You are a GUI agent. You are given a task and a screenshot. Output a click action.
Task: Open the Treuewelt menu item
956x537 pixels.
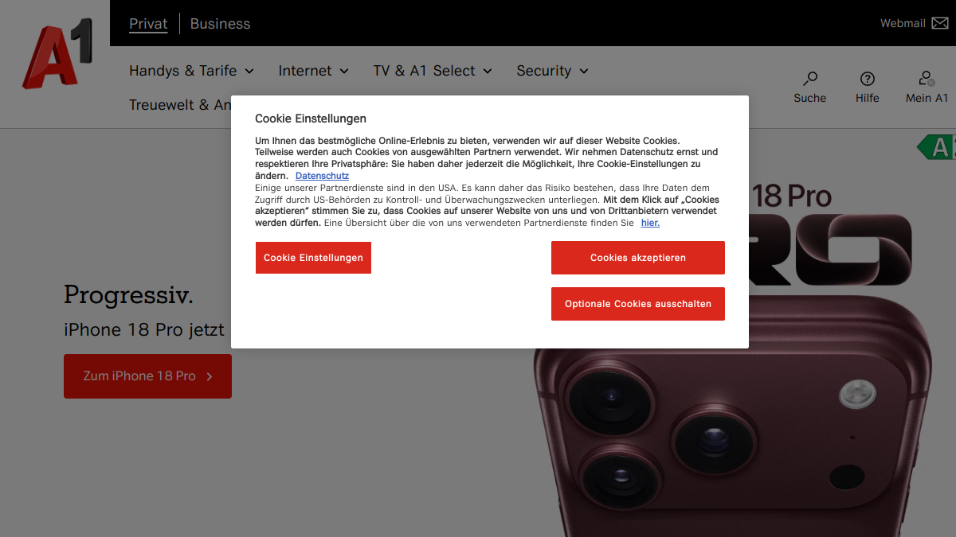point(180,104)
